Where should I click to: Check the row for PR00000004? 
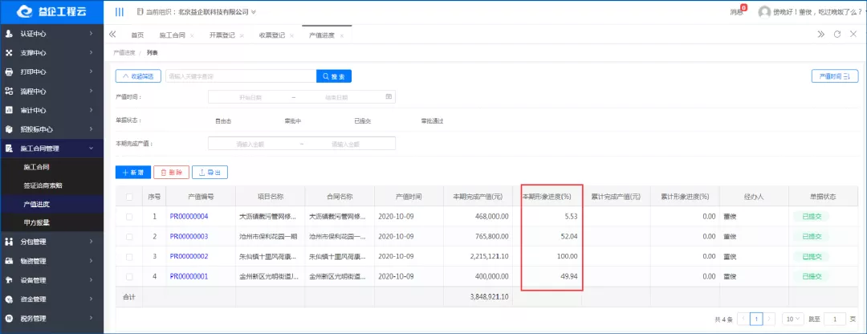[129, 217]
